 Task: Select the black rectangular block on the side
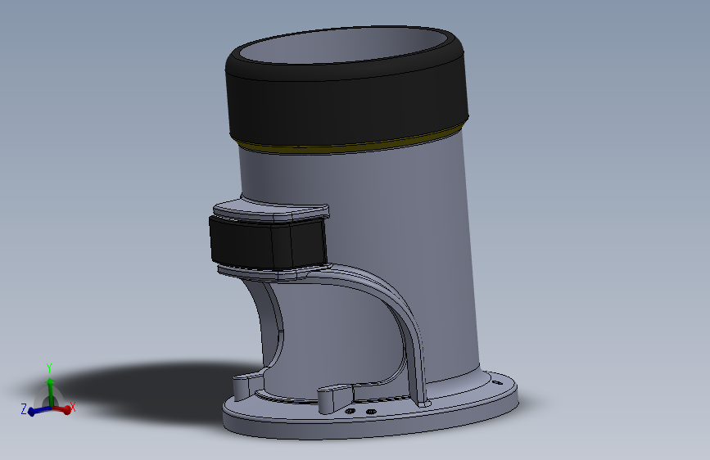pyautogui.click(x=267, y=242)
